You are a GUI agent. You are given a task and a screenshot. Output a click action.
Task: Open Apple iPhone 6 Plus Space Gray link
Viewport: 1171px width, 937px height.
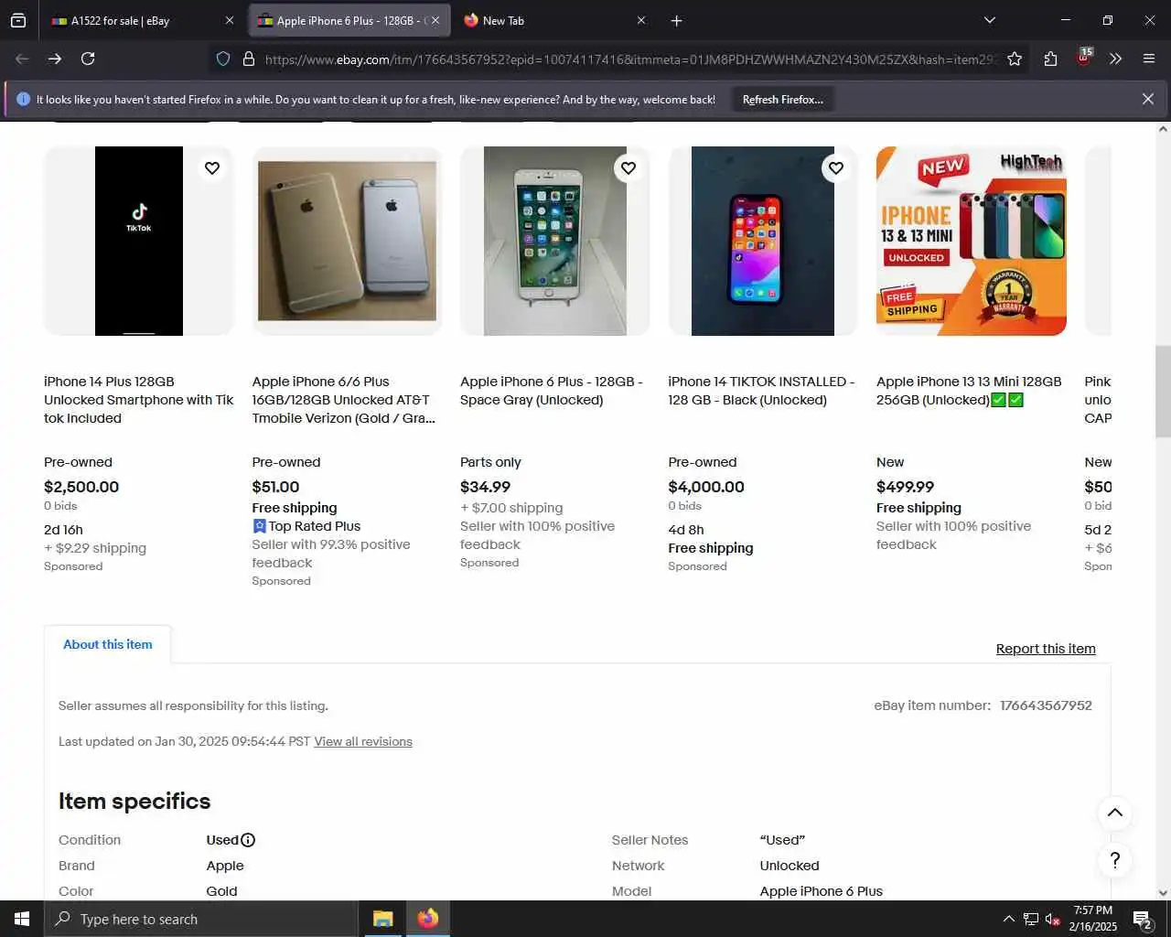coord(552,391)
